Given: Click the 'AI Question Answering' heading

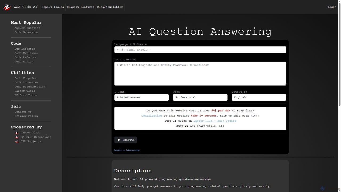Looking at the screenshot, I should coord(200,31).
